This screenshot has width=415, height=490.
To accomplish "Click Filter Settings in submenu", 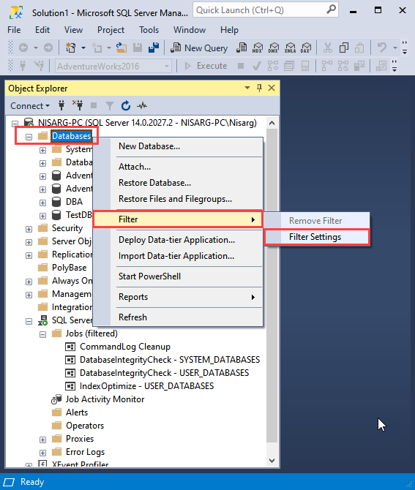I will pos(317,237).
